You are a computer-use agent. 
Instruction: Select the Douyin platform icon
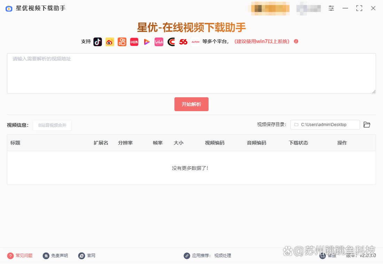click(x=97, y=42)
